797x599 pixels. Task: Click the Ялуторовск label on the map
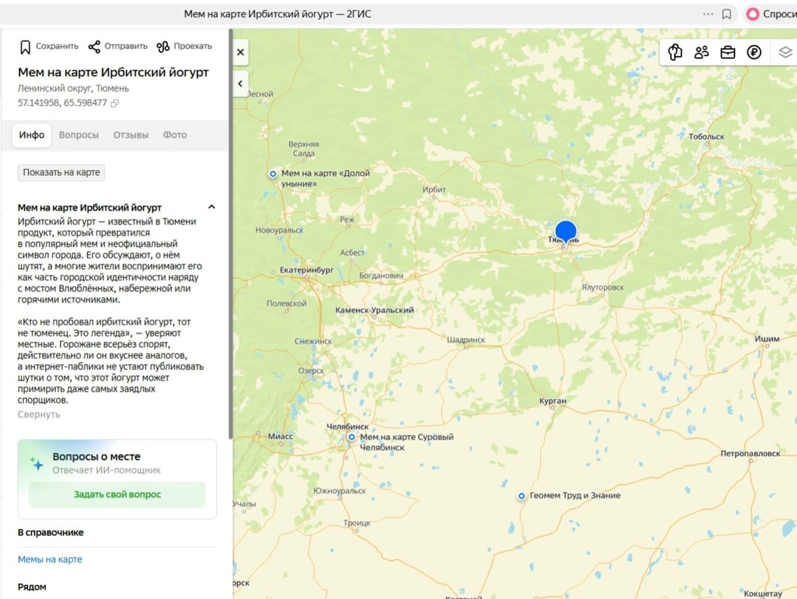(602, 288)
